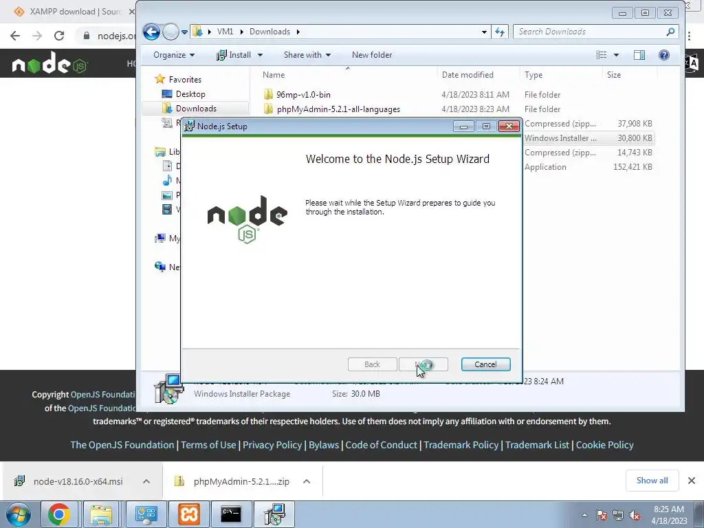This screenshot has height=528, width=704.
Task: Open the Trademark List link
Action: point(537,445)
